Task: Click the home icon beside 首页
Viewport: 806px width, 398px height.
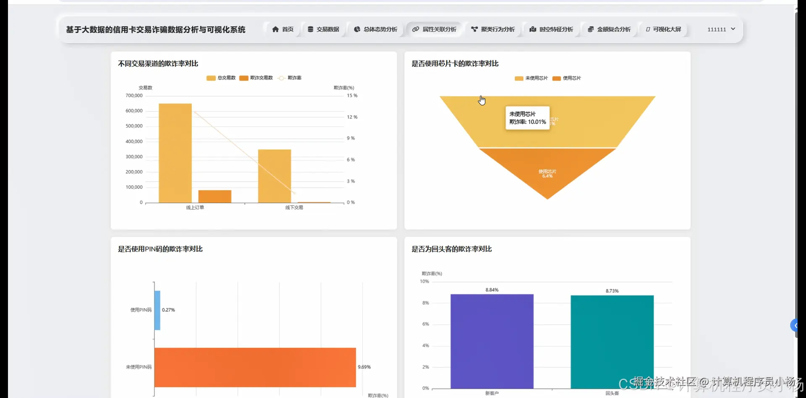Action: (x=275, y=29)
